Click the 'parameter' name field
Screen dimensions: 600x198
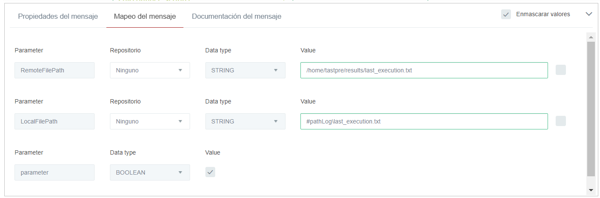coord(55,172)
